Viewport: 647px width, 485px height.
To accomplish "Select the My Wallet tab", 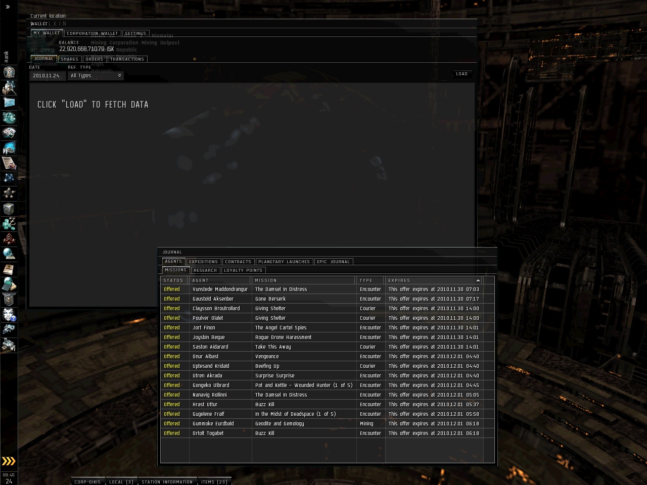I will click(x=47, y=33).
